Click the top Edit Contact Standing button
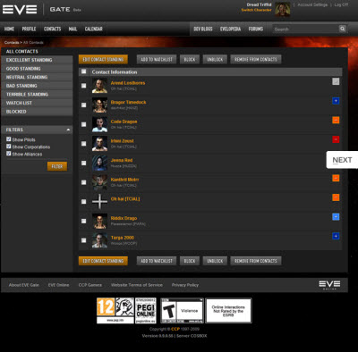Screen dimensions: 358x352 point(103,59)
